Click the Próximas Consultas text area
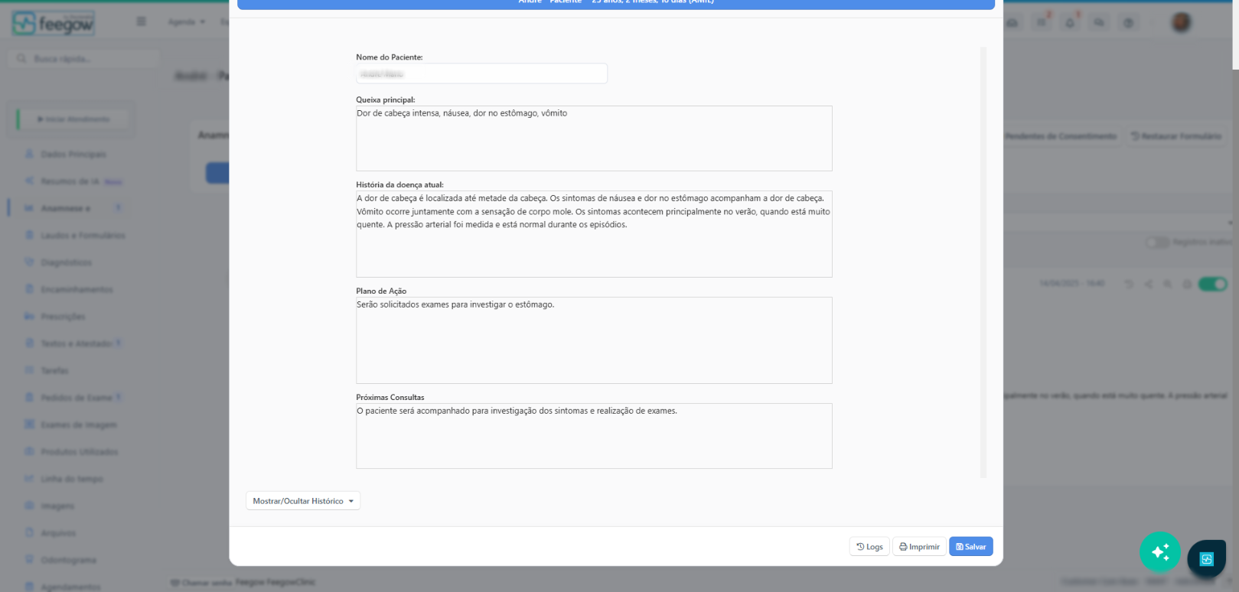 [594, 436]
